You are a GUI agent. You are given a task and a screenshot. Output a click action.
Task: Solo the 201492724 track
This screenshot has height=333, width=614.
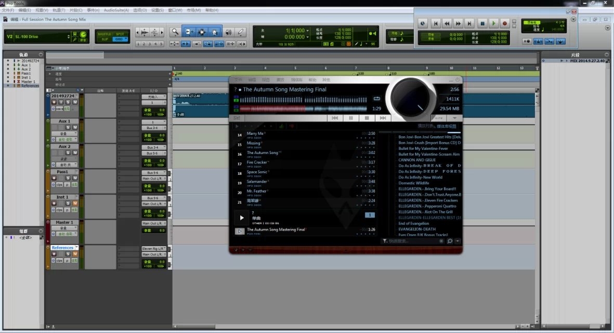(68, 103)
